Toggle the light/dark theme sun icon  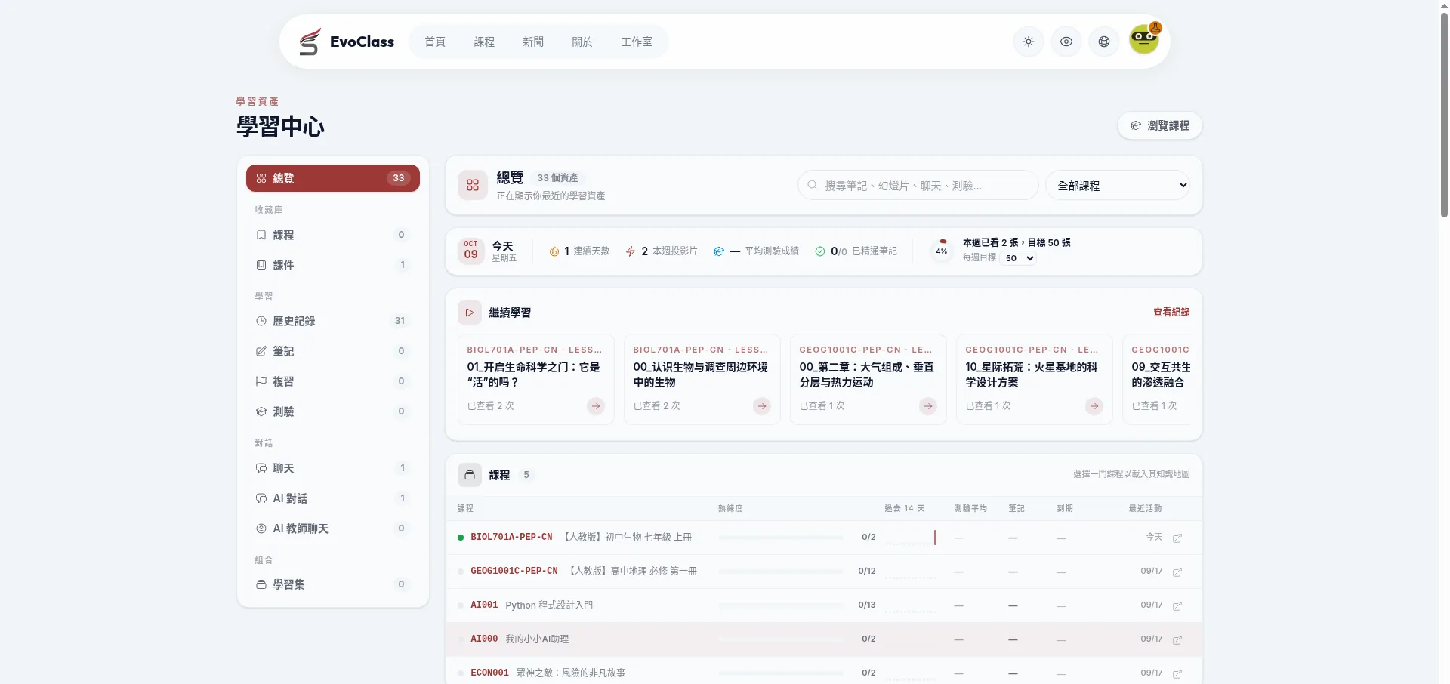pyautogui.click(x=1028, y=42)
